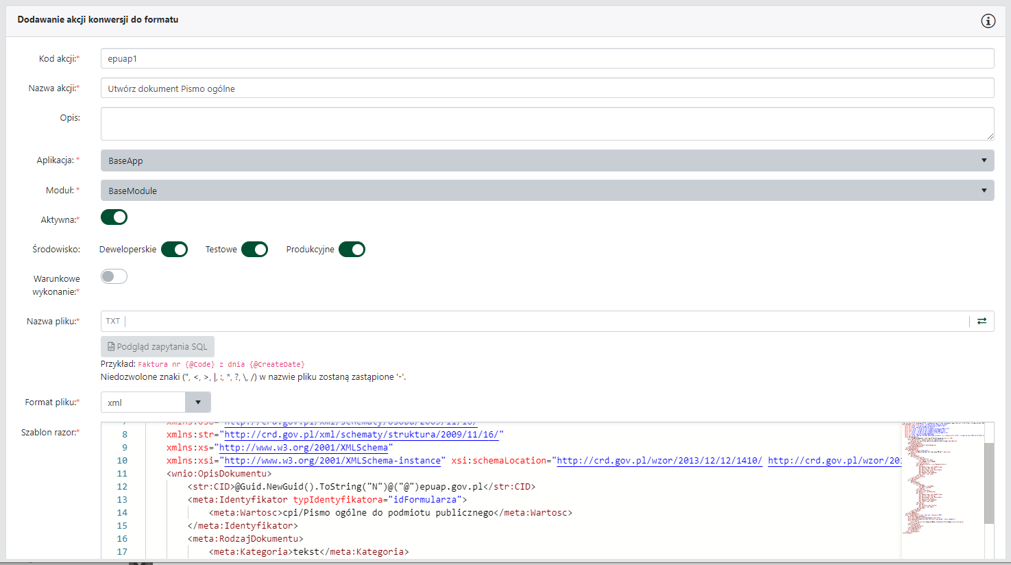Click the struktura schema URL on line 8
The width and height of the screenshot is (1011, 565).
click(x=363, y=435)
